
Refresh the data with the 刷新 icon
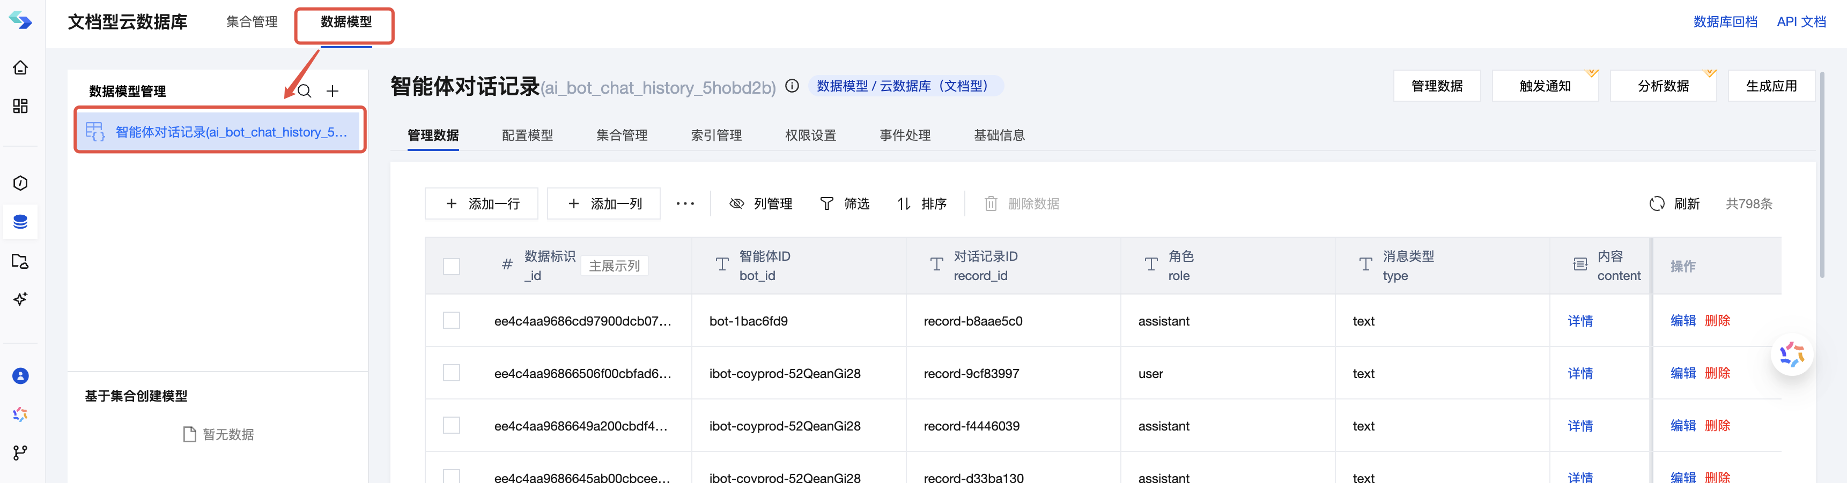coord(1657,203)
